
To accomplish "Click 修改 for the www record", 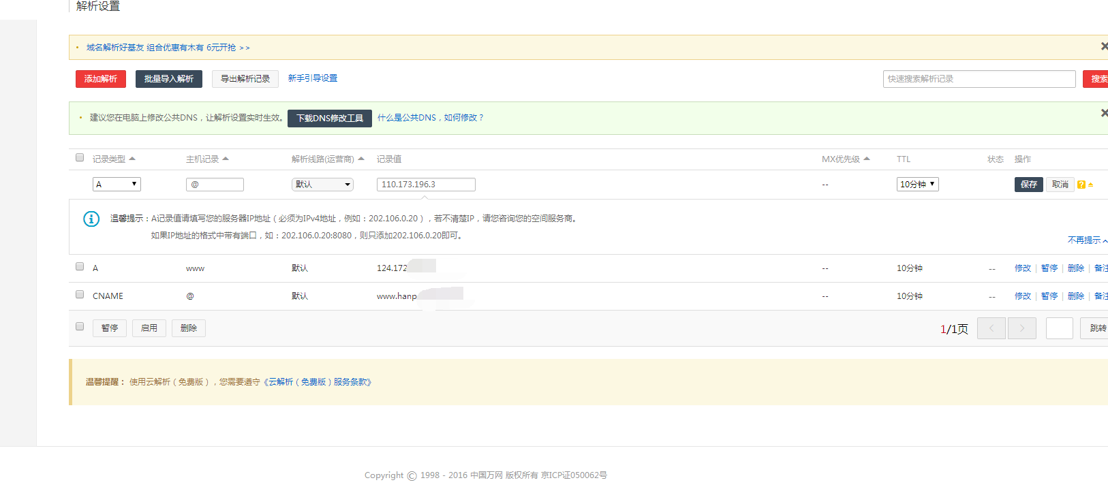I will coord(1022,268).
